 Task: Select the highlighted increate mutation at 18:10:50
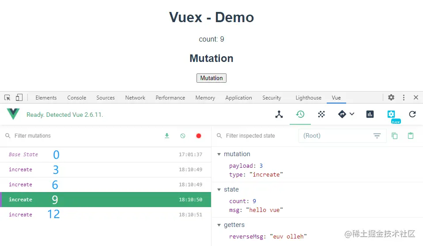click(106, 200)
